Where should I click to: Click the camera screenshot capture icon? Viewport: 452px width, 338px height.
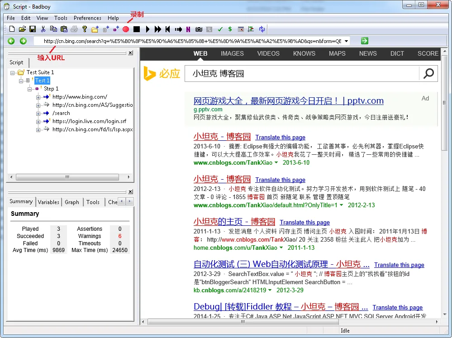199,29
